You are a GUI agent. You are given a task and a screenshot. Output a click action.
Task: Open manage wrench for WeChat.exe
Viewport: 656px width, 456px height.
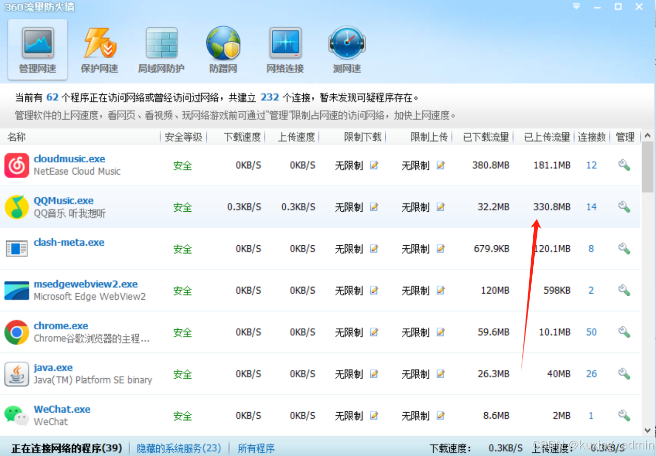point(624,416)
